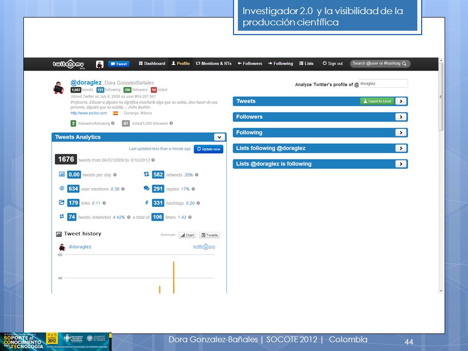Go to Following in the navbar
The width and height of the screenshot is (468, 351).
tap(281, 63)
